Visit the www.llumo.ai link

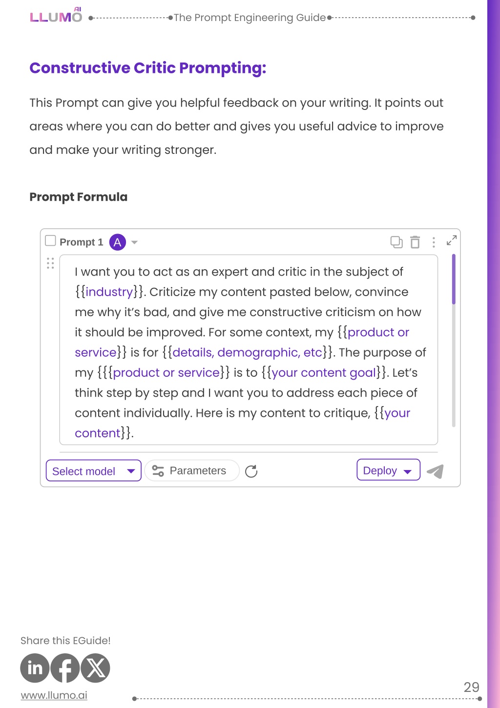(x=54, y=695)
